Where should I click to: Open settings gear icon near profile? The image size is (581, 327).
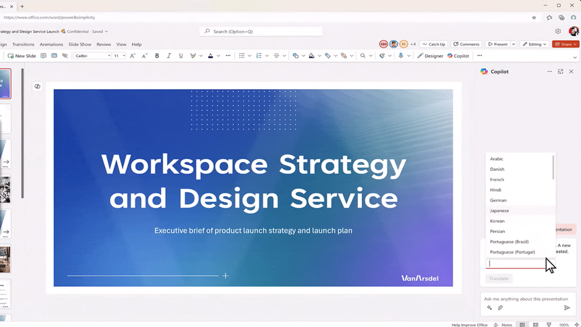(x=558, y=31)
